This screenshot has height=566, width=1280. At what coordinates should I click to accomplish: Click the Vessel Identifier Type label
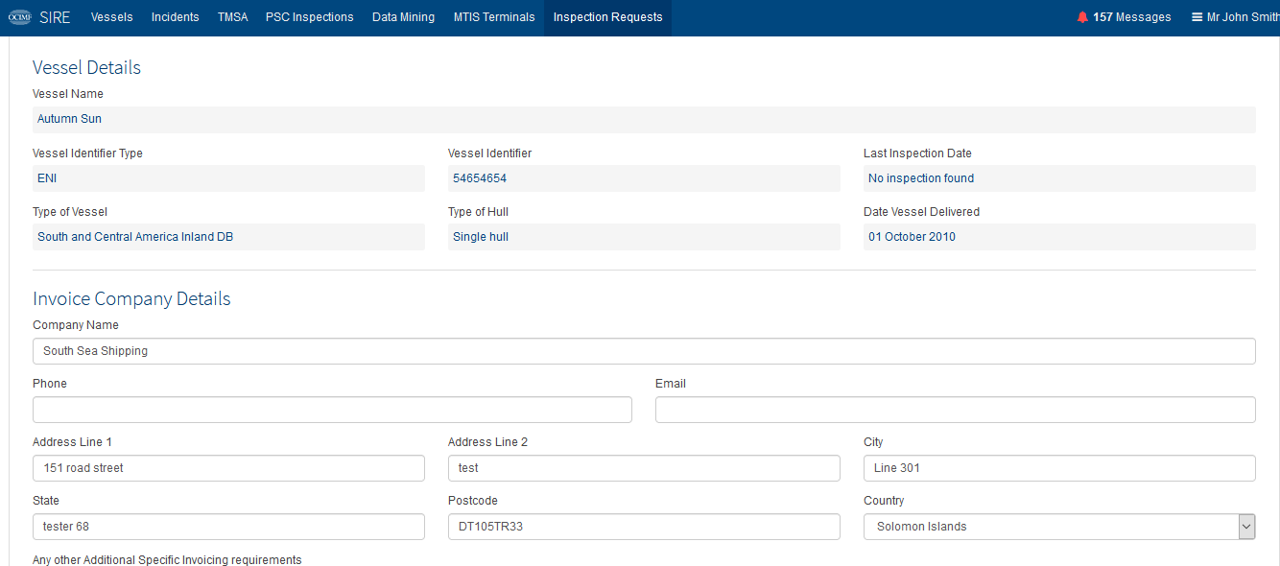[87, 153]
